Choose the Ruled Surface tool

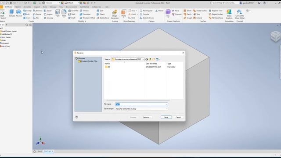200,11
